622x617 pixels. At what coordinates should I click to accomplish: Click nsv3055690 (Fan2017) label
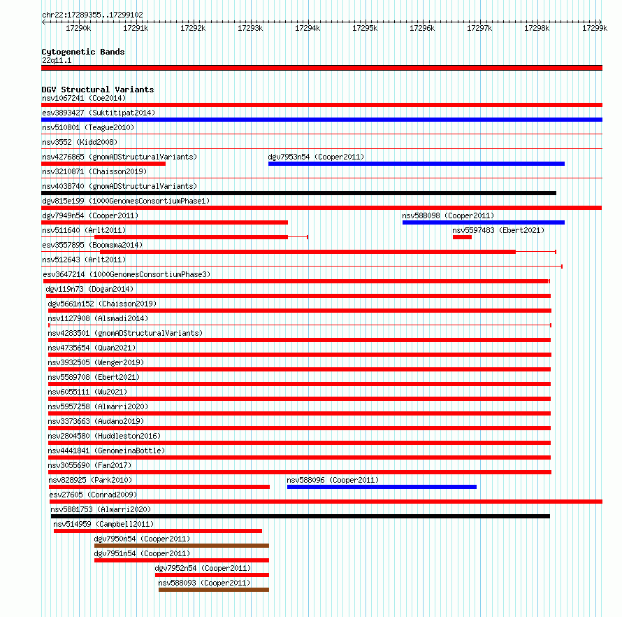pyautogui.click(x=89, y=465)
